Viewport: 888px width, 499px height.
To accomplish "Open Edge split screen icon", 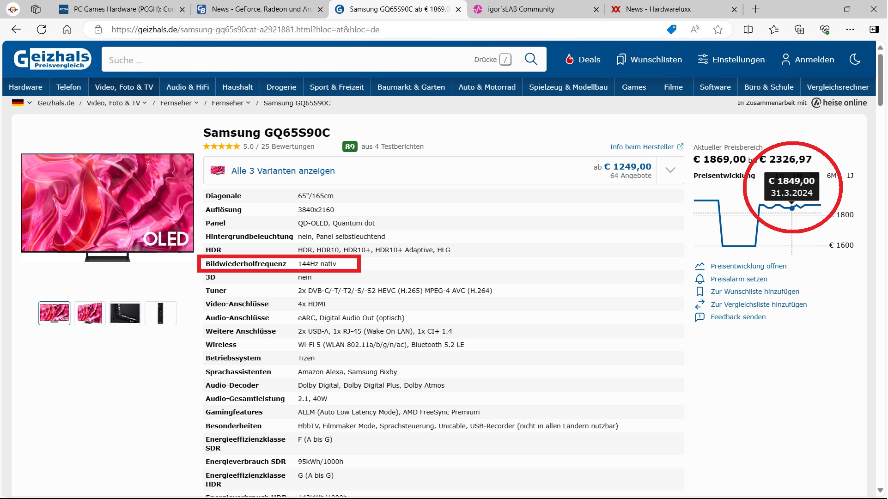I will pyautogui.click(x=748, y=30).
